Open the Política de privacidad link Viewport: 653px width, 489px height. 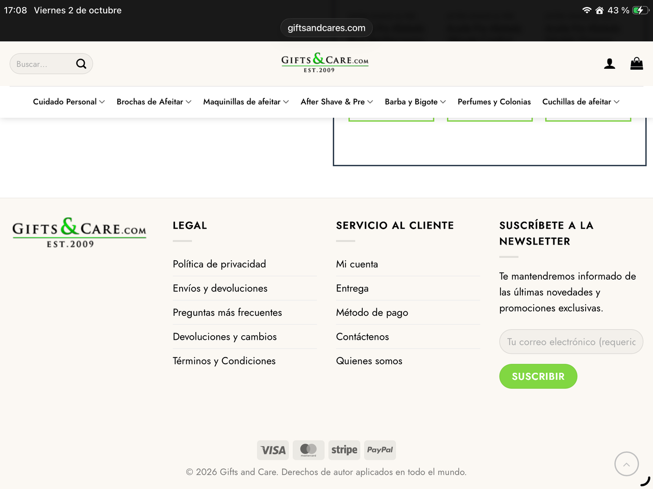[x=219, y=264]
